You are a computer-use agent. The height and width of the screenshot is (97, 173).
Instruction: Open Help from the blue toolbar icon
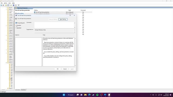click(x=14, y=5)
